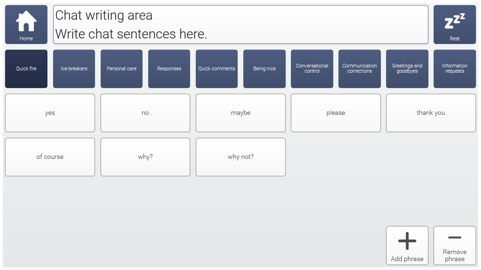The image size is (481, 270).
Task: Select the "why not?" phrase
Action: [x=240, y=157]
